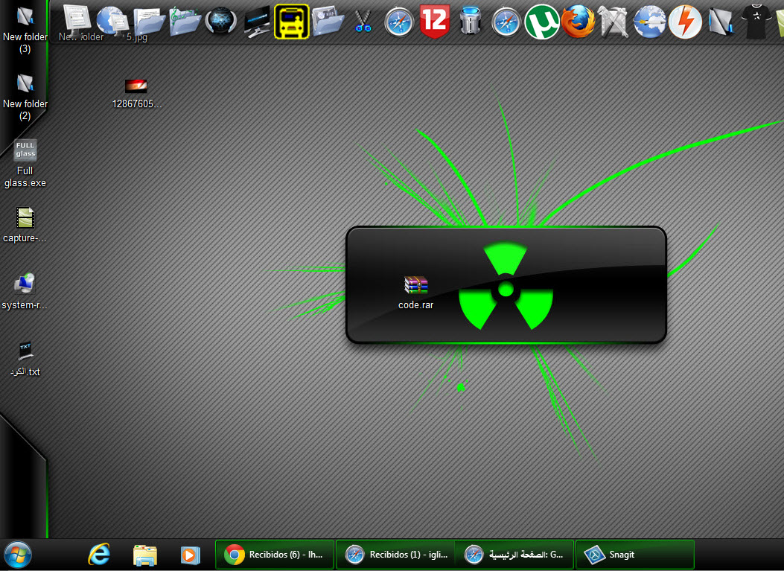Select the Full glass.exe desktop icon
The image size is (784, 571).
pyautogui.click(x=25, y=164)
